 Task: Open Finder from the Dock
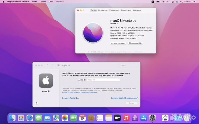[12, 118]
